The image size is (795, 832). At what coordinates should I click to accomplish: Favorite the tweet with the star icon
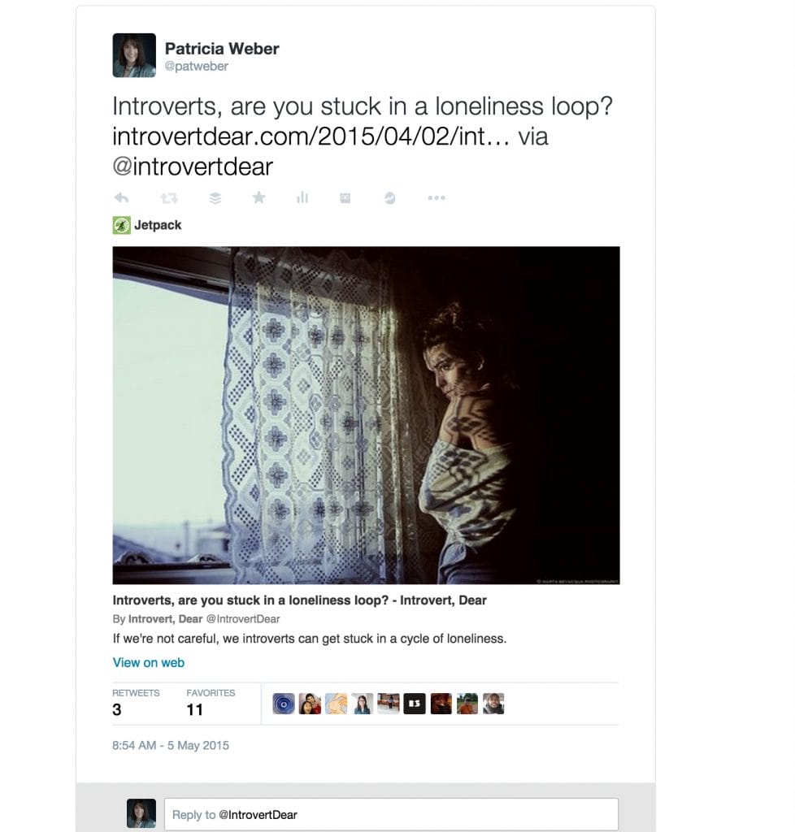click(x=258, y=197)
